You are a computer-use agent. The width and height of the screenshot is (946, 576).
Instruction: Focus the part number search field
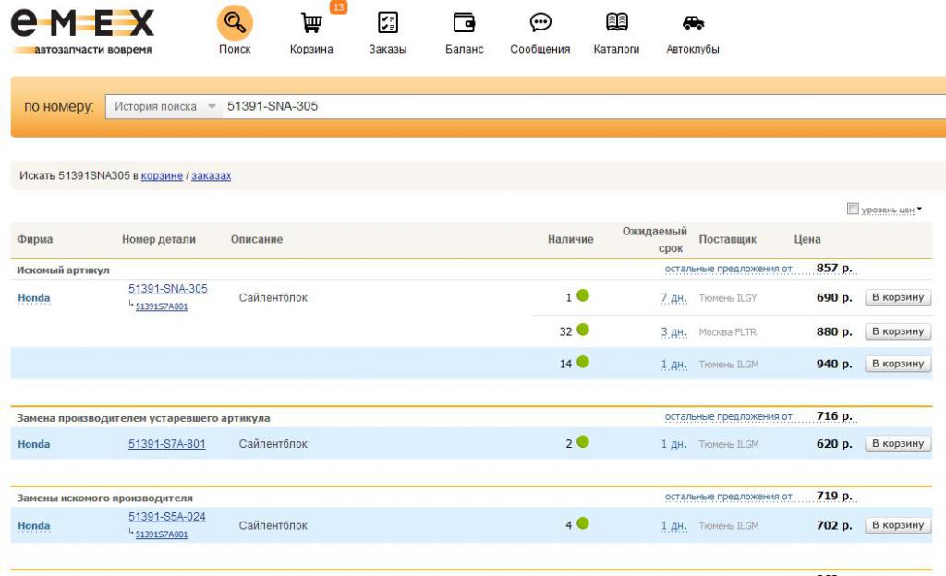click(584, 107)
